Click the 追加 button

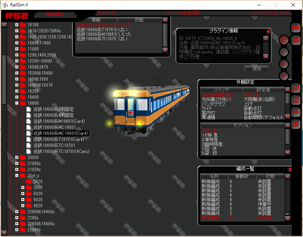[256, 69]
